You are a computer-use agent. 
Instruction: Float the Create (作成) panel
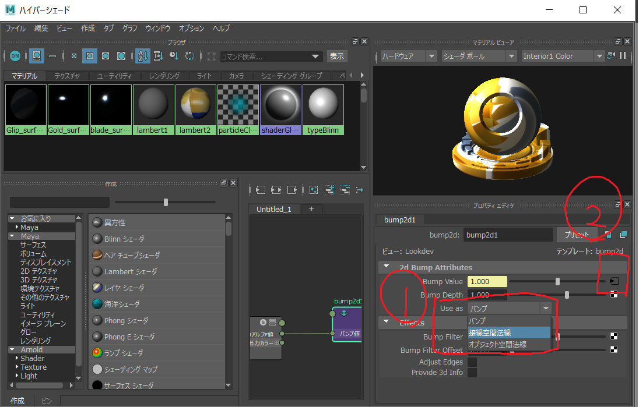224,183
